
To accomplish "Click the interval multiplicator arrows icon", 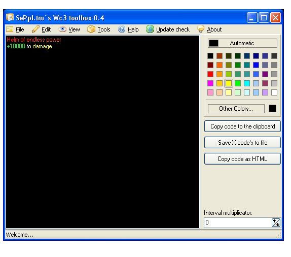I will 276,222.
